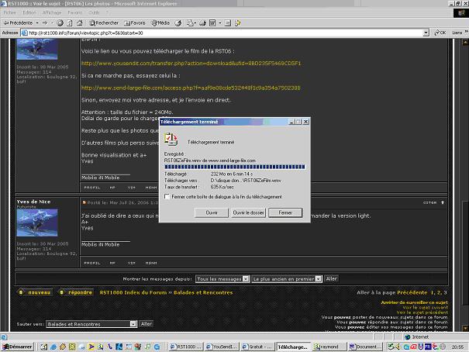Screen dimensions: 469x352
Task: Click the Précédente back arrow icon
Action: pyautogui.click(x=6, y=22)
